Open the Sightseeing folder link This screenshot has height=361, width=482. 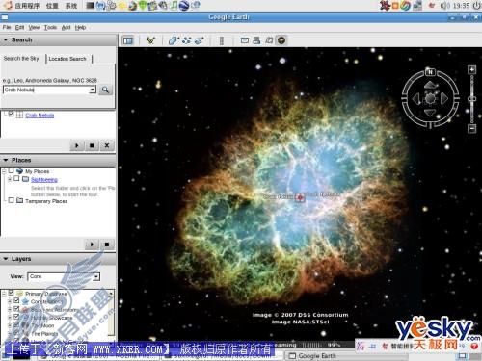point(44,180)
